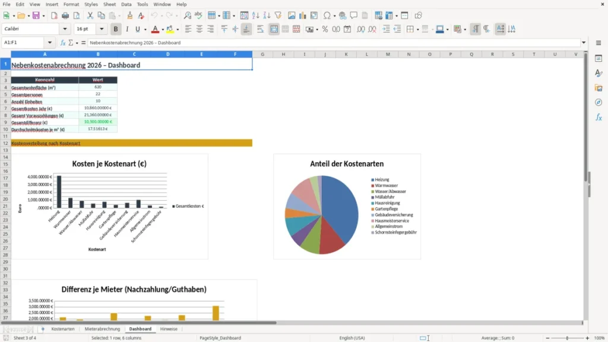The height and width of the screenshot is (342, 608).
Task: Click the zoom slider in status bar
Action: [567, 338]
